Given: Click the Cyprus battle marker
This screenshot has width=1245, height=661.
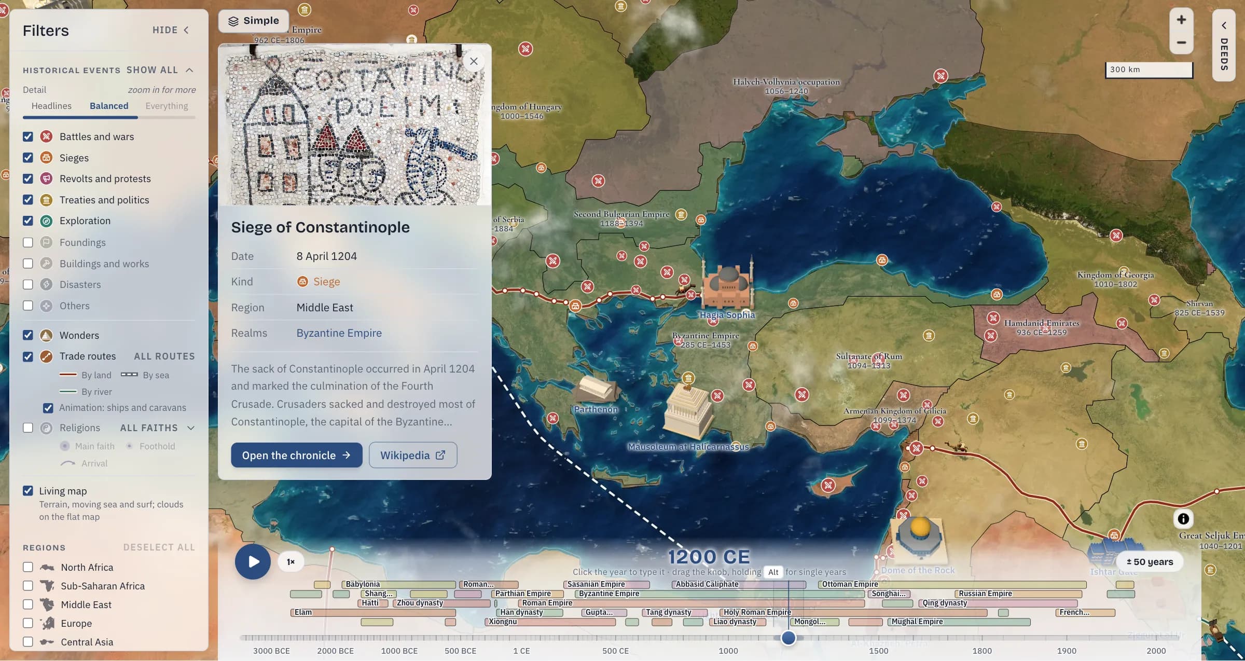Looking at the screenshot, I should tap(828, 486).
